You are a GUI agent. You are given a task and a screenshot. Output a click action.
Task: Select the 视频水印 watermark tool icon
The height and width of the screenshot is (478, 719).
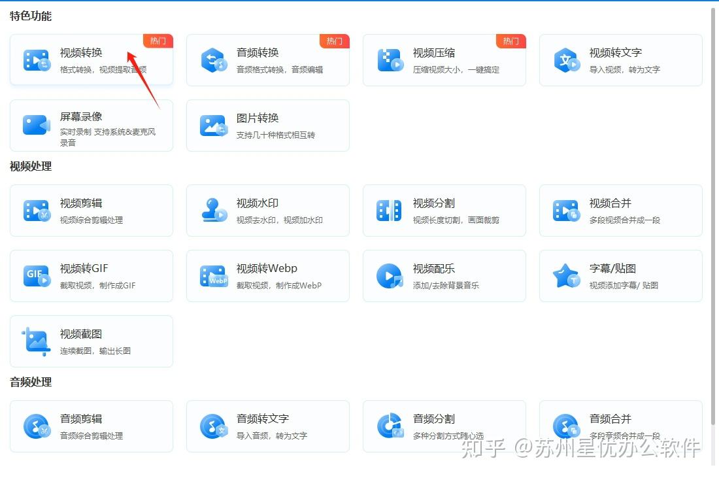pyautogui.click(x=212, y=210)
